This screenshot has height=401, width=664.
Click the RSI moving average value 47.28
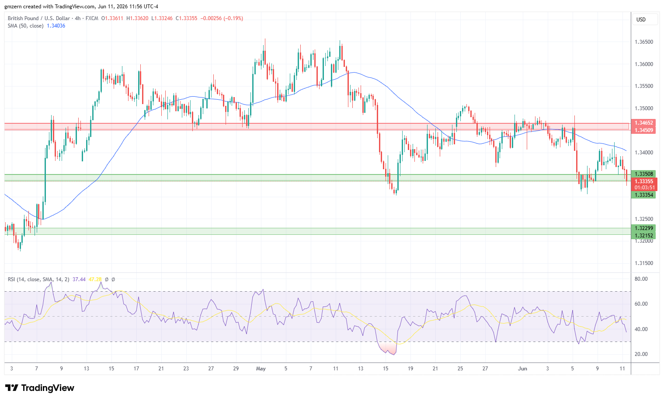(x=95, y=279)
